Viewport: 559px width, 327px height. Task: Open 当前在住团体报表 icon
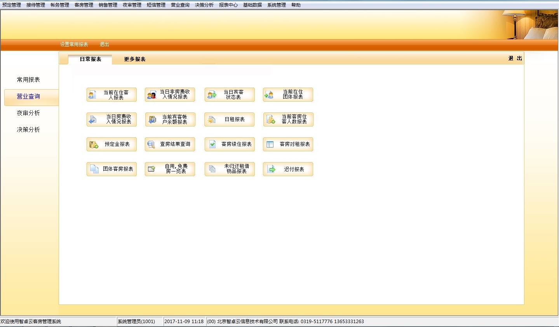(x=269, y=95)
